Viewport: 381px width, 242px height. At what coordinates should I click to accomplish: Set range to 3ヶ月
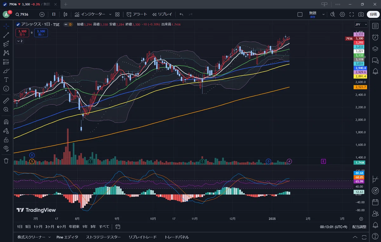(50, 227)
